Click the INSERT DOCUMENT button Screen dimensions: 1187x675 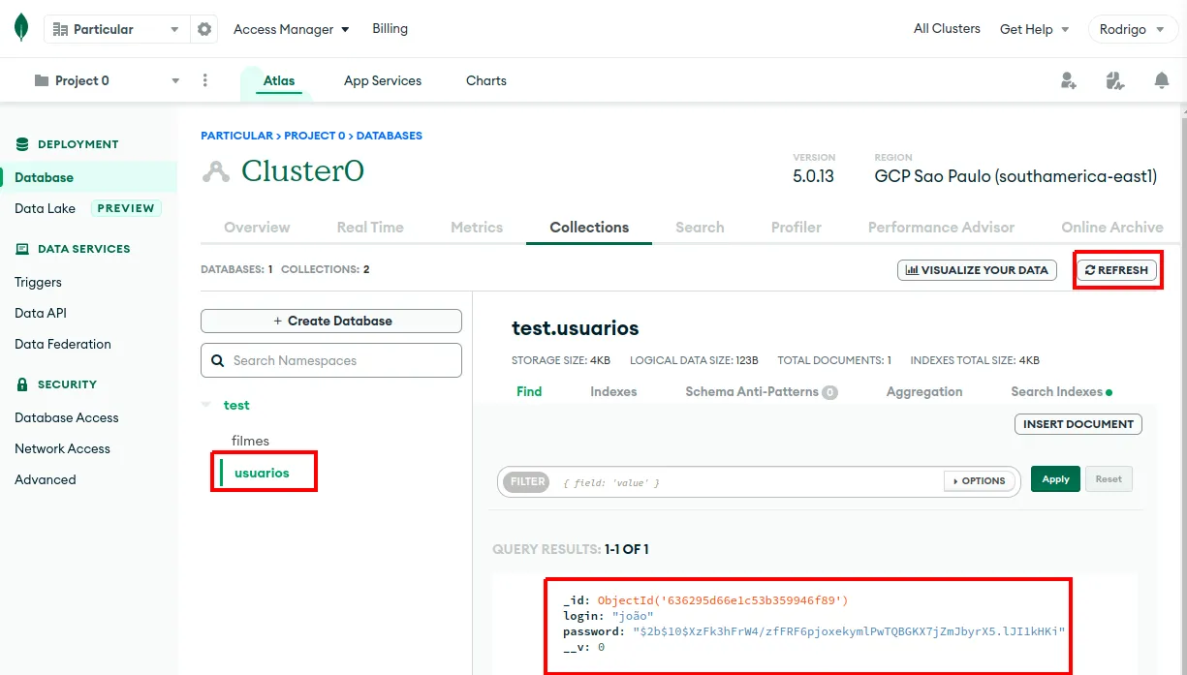[x=1078, y=424]
